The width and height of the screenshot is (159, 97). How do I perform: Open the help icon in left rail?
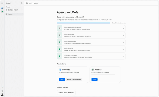pyautogui.click(x=2, y=91)
